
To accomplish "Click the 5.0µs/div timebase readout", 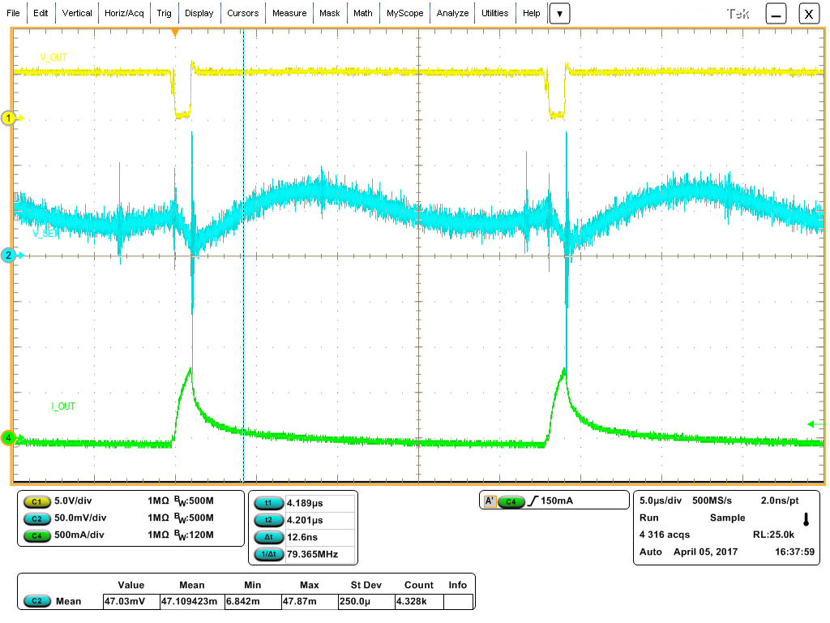I will [x=660, y=501].
